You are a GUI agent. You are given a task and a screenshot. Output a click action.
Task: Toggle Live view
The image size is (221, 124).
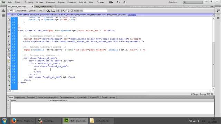pyautogui.click(x=40, y=11)
